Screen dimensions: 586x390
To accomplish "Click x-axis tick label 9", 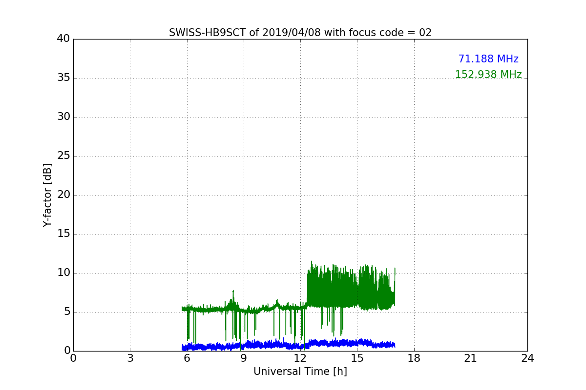I will tap(244, 358).
